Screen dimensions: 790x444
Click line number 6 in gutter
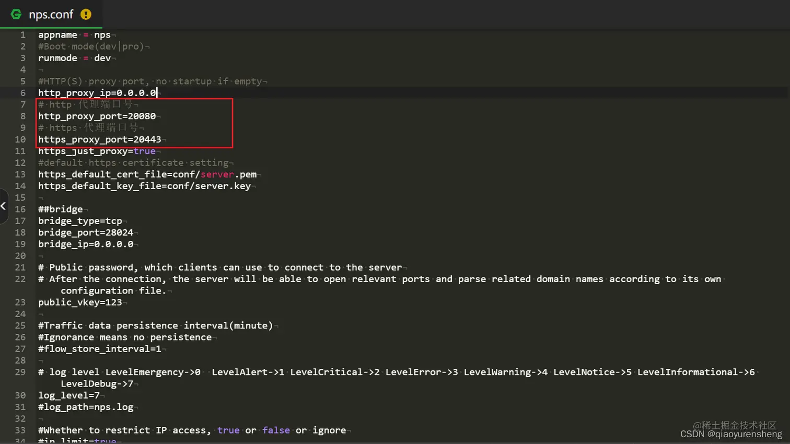point(23,93)
